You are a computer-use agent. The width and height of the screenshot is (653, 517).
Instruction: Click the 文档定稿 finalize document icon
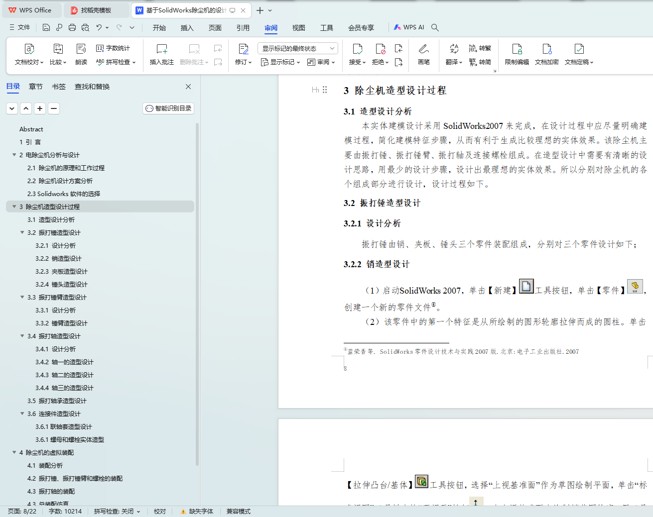(579, 49)
